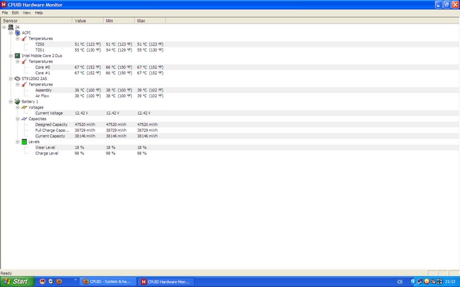Collapse the JA root node
Image resolution: width=460 pixels, height=287 pixels.
click(4, 27)
